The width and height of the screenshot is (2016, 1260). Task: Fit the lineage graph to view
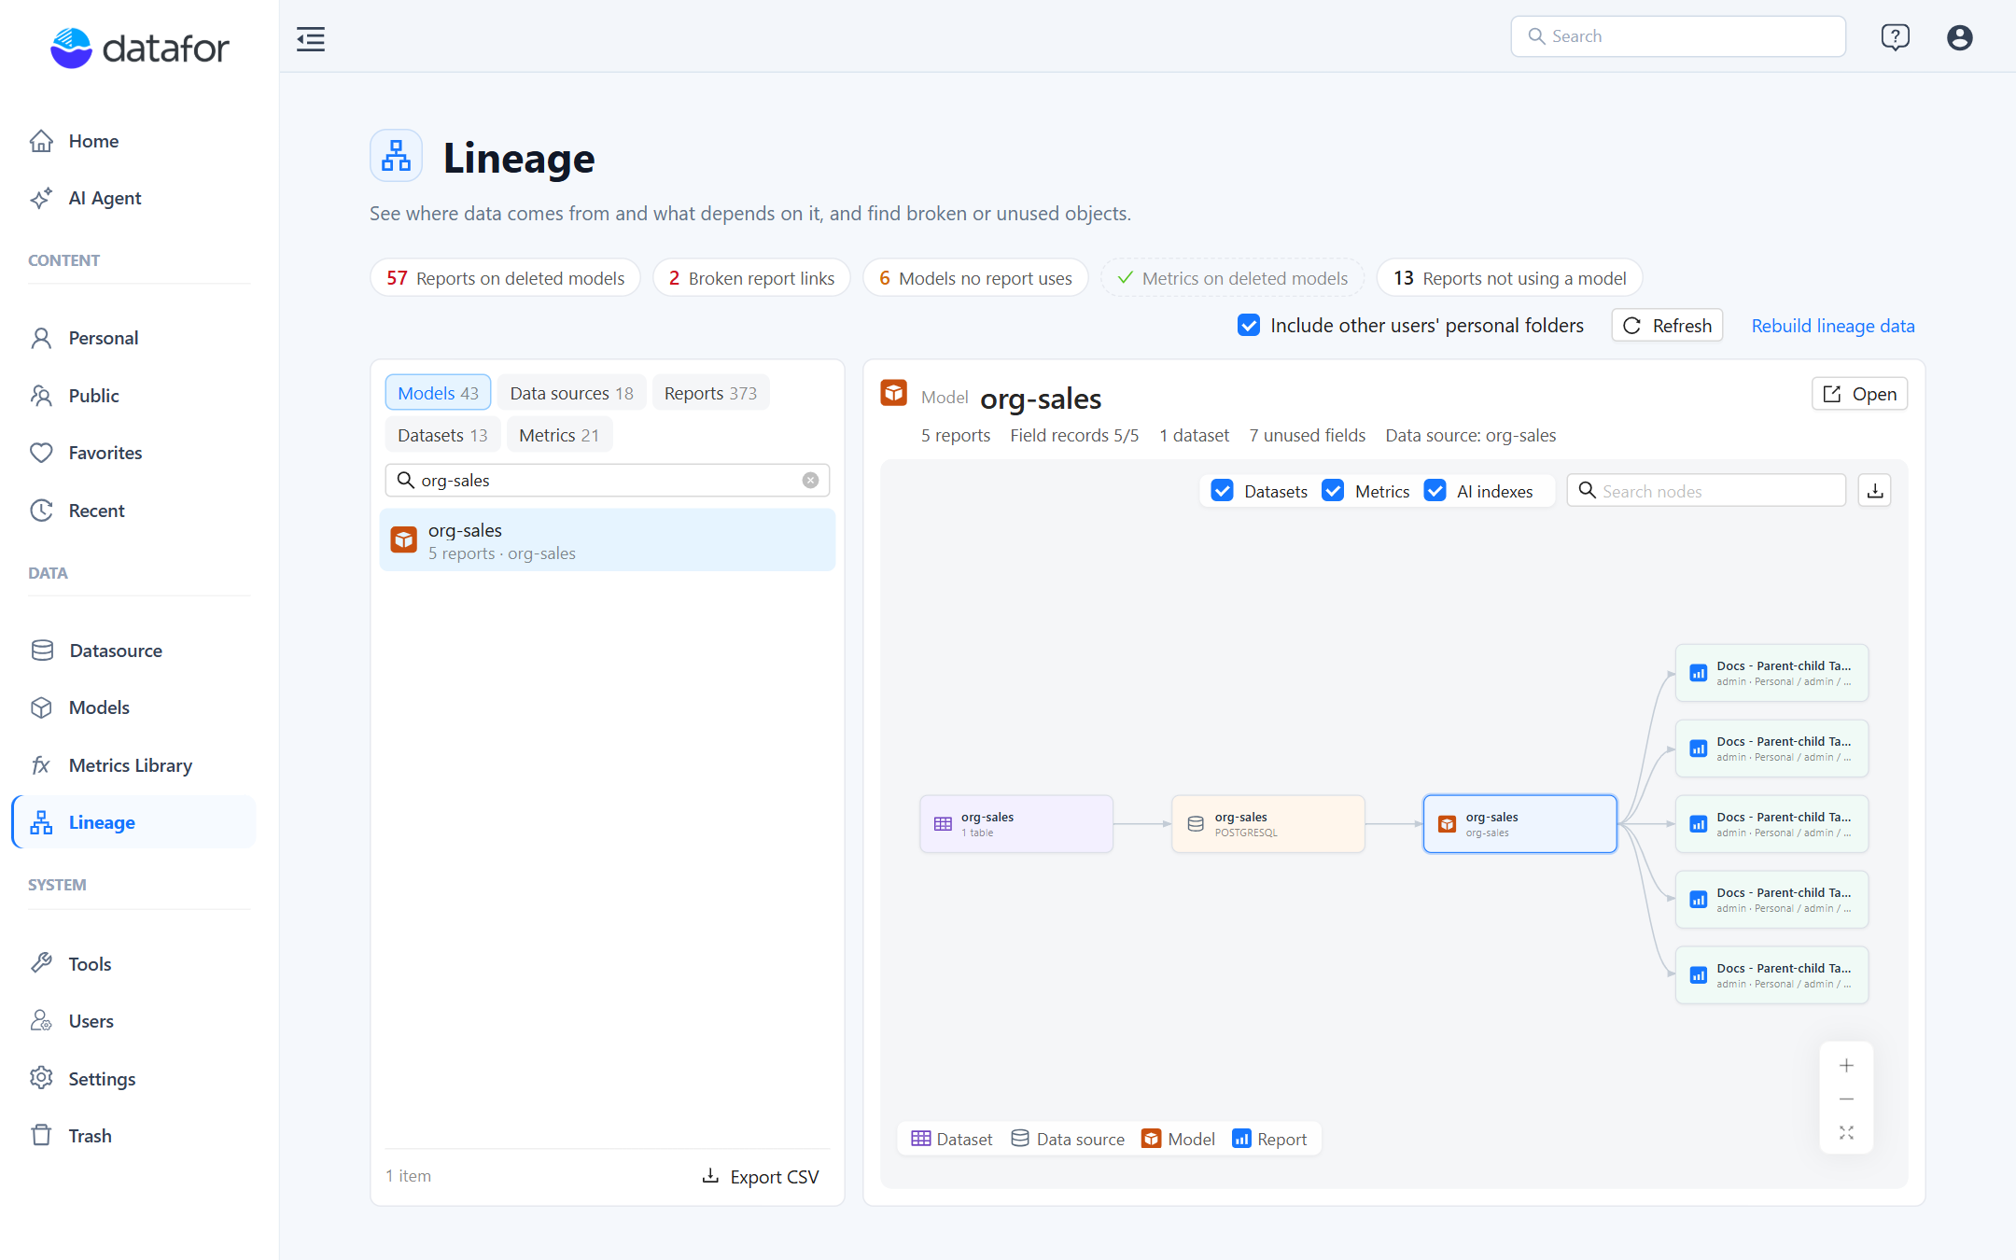tap(1846, 1133)
